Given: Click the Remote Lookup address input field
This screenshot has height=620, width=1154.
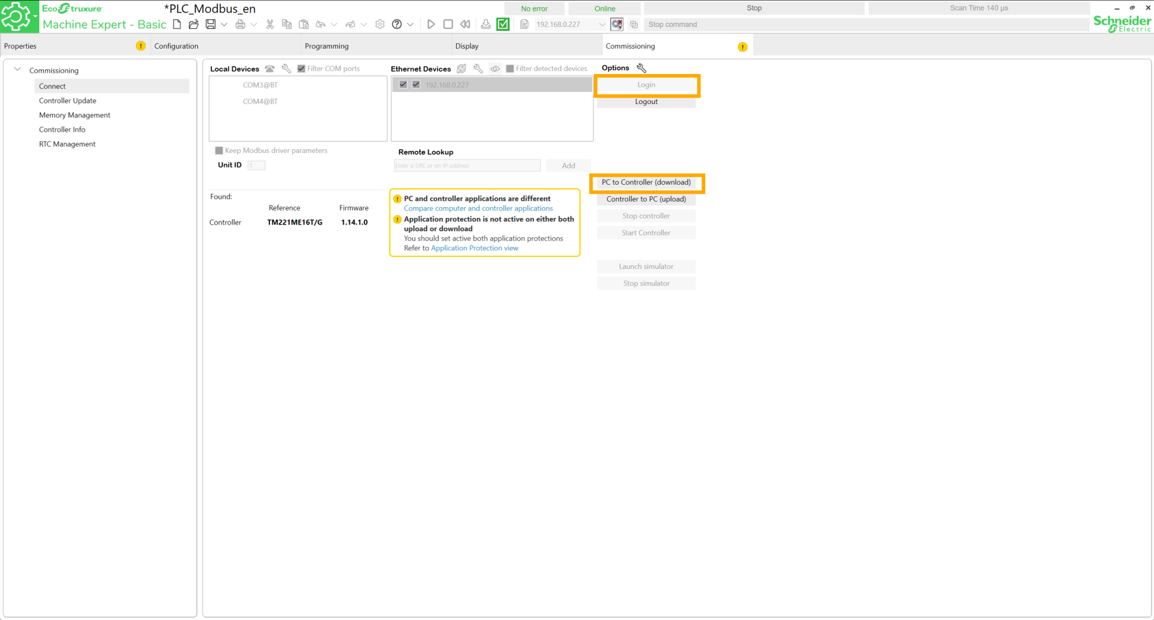Looking at the screenshot, I should 467,166.
